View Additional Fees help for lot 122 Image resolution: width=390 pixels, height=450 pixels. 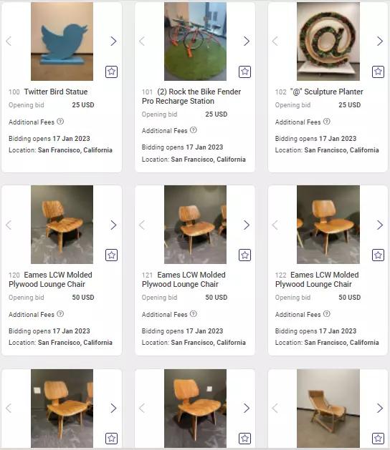pos(327,314)
